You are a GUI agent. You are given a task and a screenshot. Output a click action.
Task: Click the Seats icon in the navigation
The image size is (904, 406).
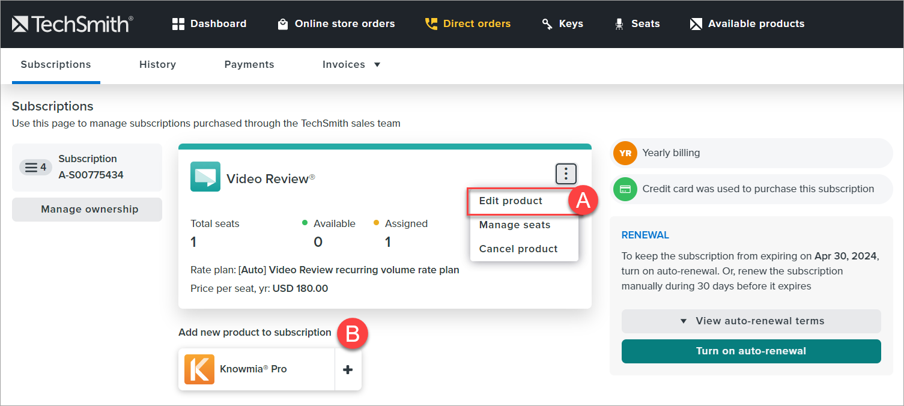point(619,23)
